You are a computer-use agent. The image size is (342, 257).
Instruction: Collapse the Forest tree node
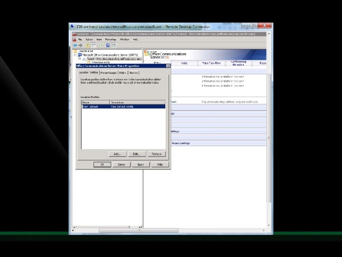coord(80,59)
